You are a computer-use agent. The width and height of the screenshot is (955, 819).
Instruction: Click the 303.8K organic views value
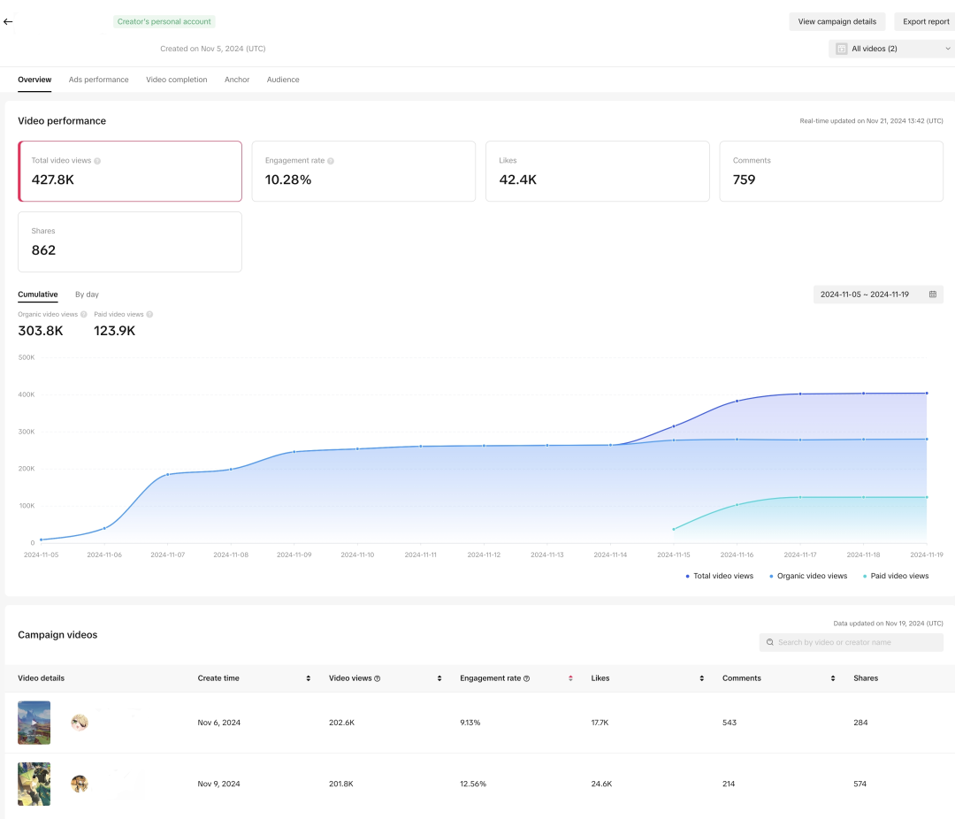point(41,331)
